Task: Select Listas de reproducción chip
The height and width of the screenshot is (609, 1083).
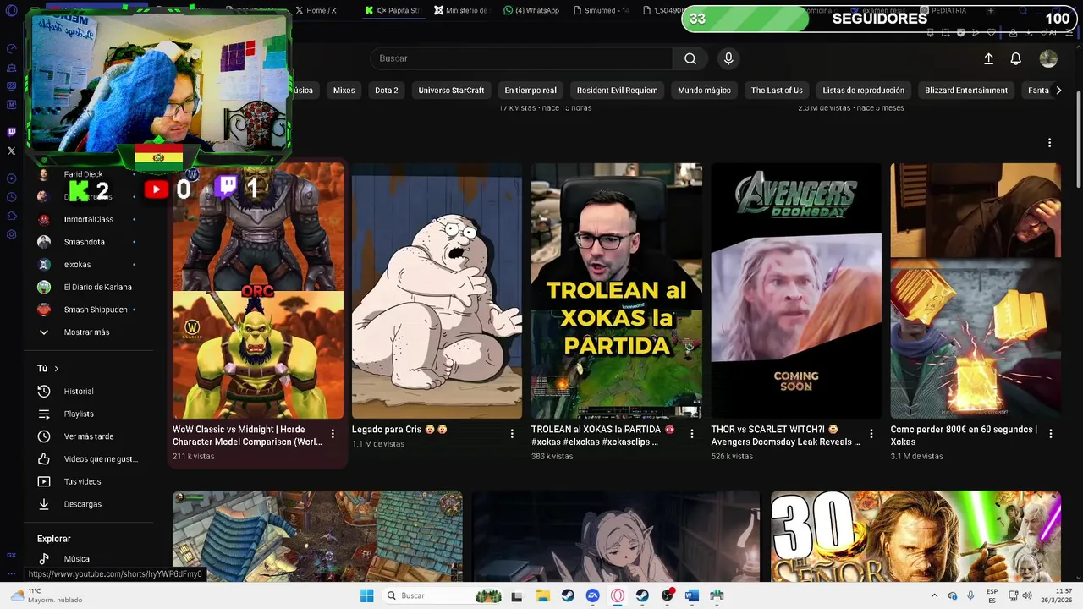Action: pos(864,91)
